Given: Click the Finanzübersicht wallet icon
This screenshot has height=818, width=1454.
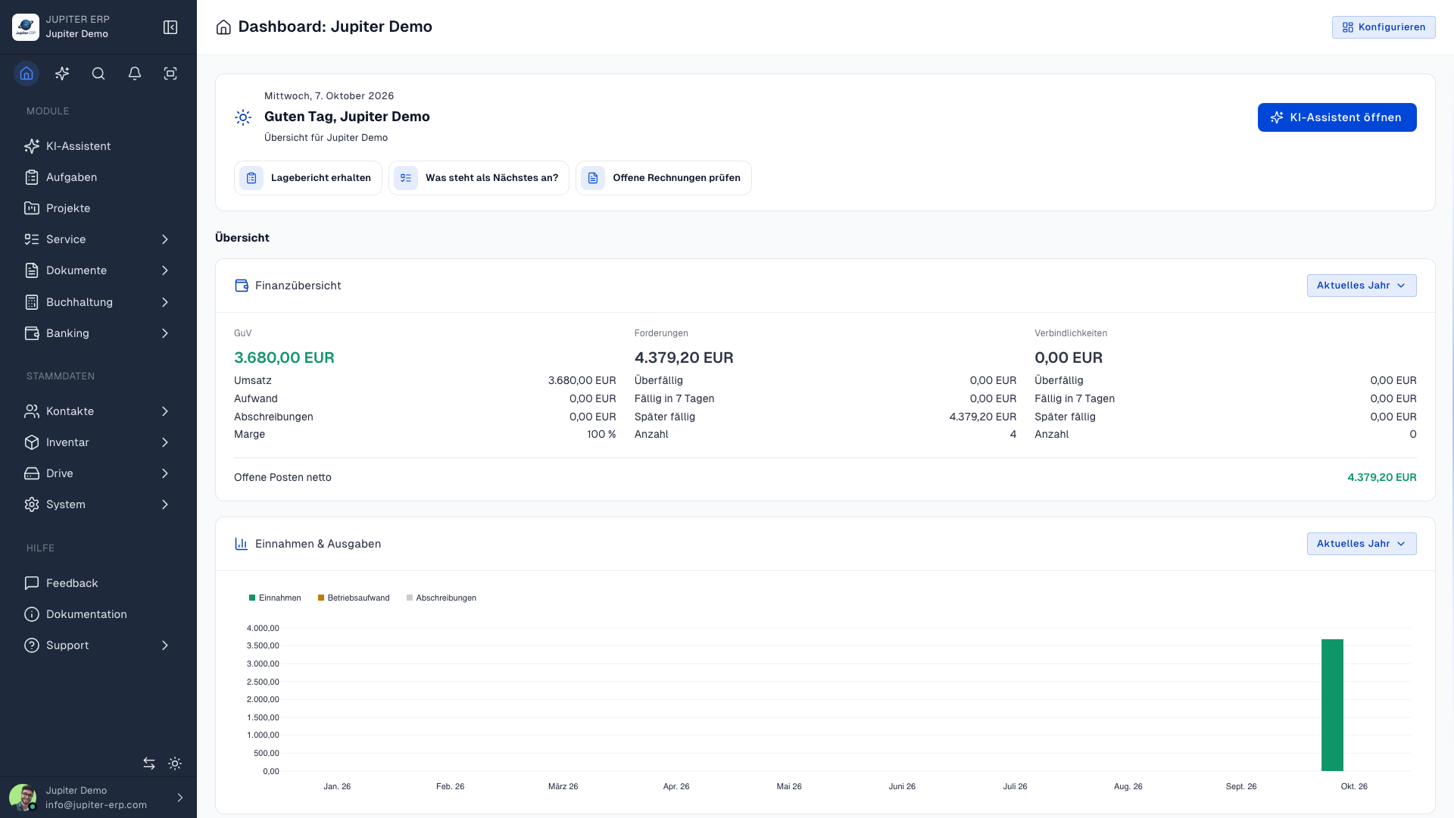Looking at the screenshot, I should click(x=242, y=286).
